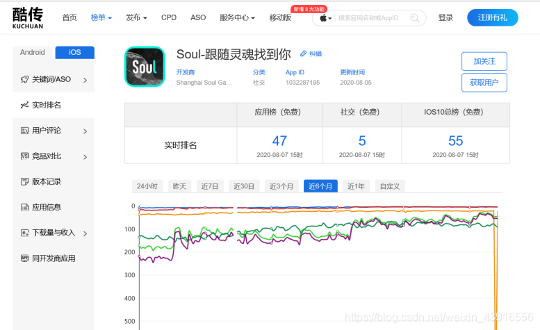
Task: Click the update date 2020-08-05
Action: 356,83
